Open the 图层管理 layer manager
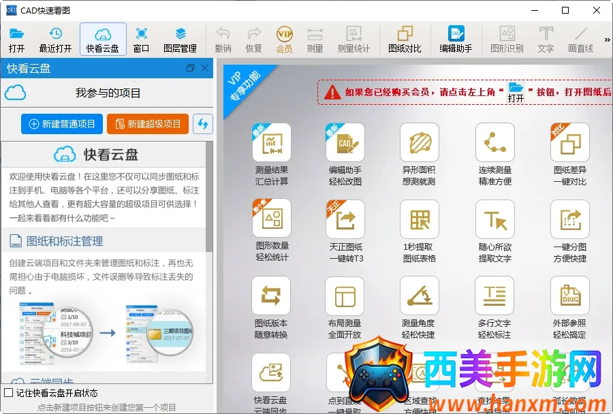 (180, 39)
